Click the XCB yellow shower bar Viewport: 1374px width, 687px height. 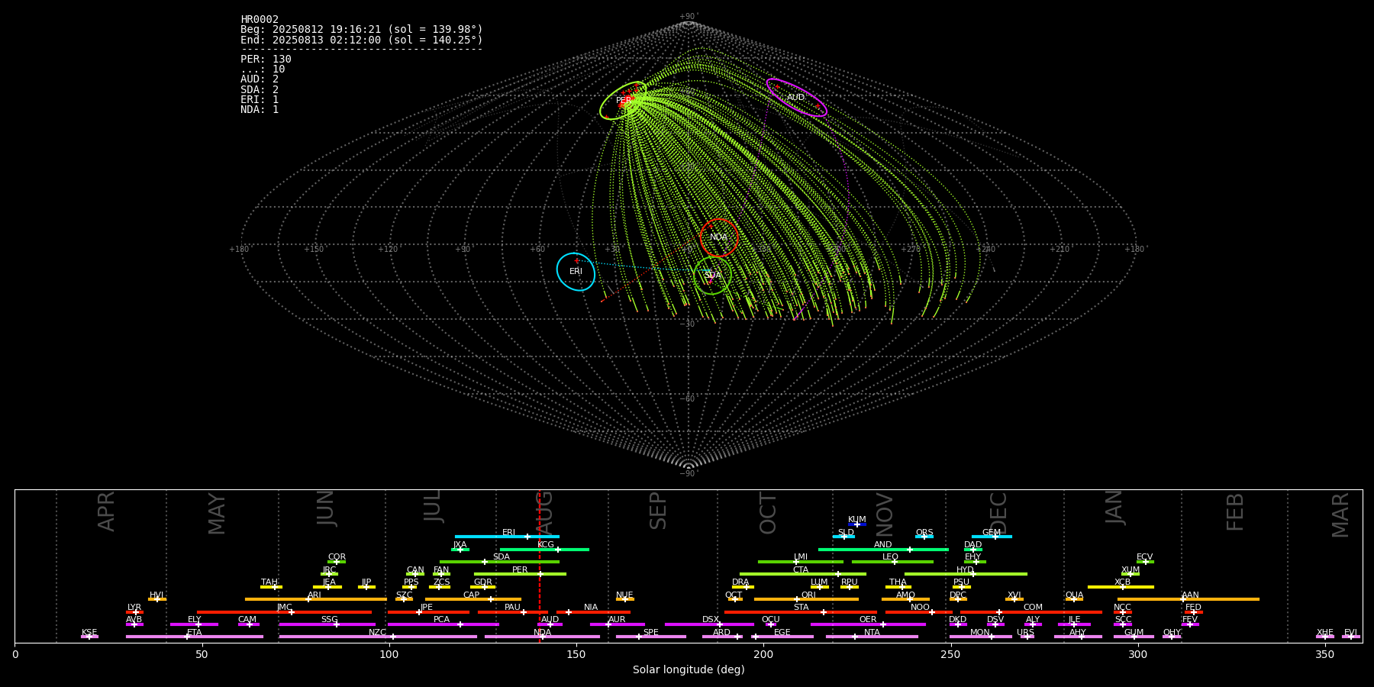pyautogui.click(x=1121, y=587)
